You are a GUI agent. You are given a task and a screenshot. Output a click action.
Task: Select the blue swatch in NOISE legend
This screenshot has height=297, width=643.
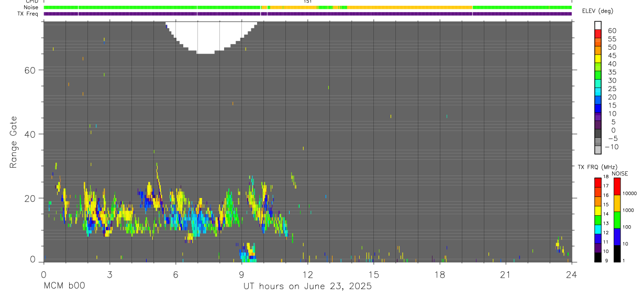click(617, 236)
